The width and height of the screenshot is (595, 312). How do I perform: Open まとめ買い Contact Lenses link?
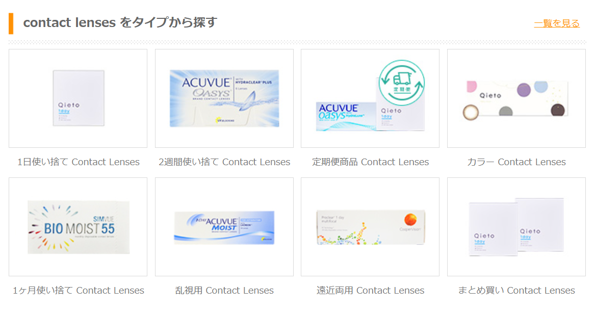click(516, 291)
